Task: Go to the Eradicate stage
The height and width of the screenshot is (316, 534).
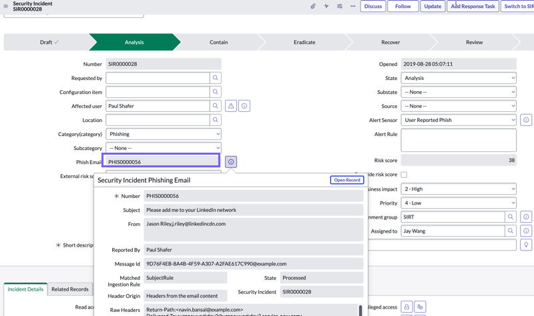Action: click(x=304, y=42)
